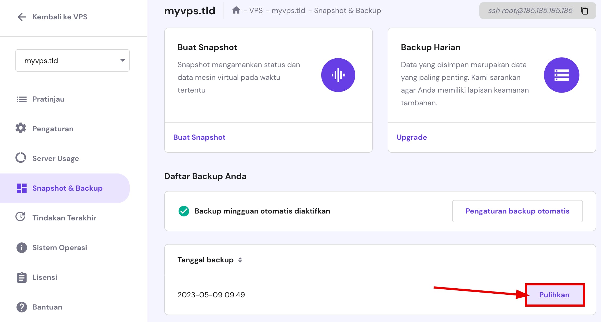Image resolution: width=601 pixels, height=322 pixels.
Task: Click the Server Usage circular icon
Action: click(21, 158)
